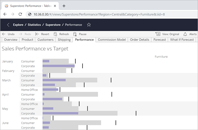This screenshot has width=198, height=130.
Task: Click the March Consumer target marker line
Action: tap(111, 80)
